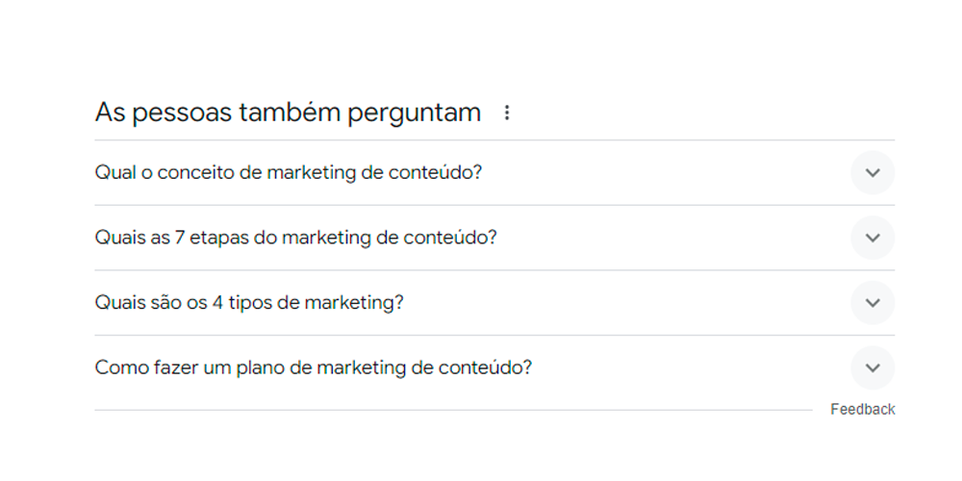The image size is (962, 481).
Task: Expand the chevron for 'Qual o conceito' question
Action: click(x=873, y=173)
